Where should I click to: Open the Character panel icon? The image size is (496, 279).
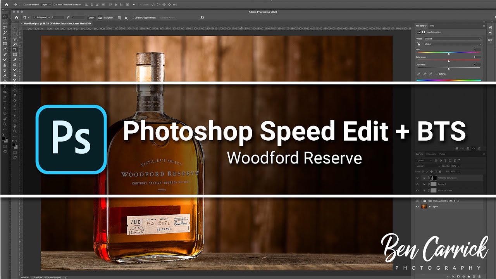[490, 28]
